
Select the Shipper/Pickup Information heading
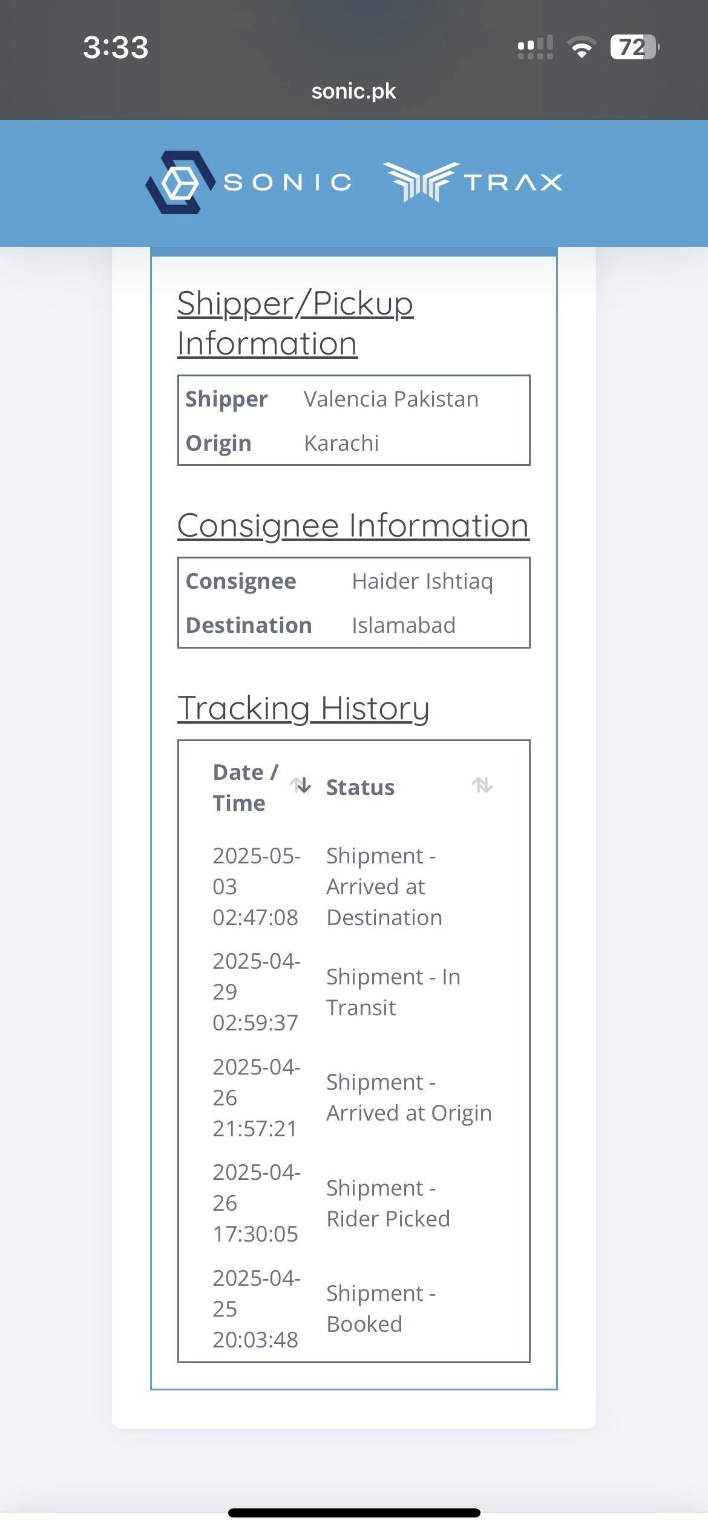(x=295, y=323)
